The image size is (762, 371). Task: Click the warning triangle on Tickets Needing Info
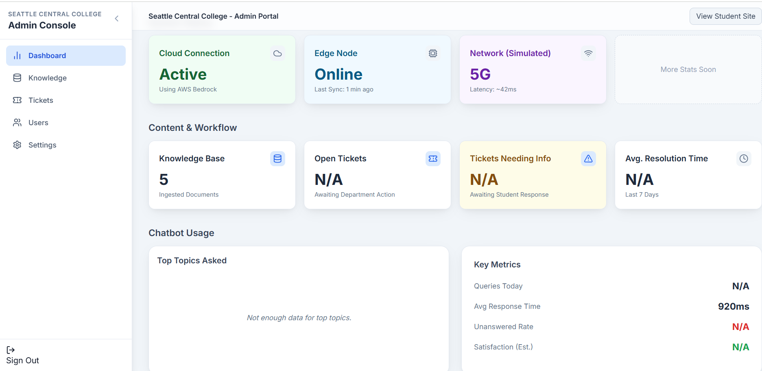(588, 159)
